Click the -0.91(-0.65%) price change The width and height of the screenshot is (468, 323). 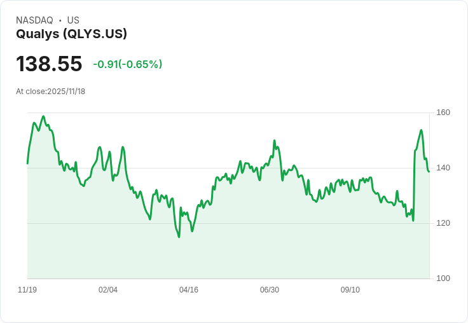click(x=127, y=64)
